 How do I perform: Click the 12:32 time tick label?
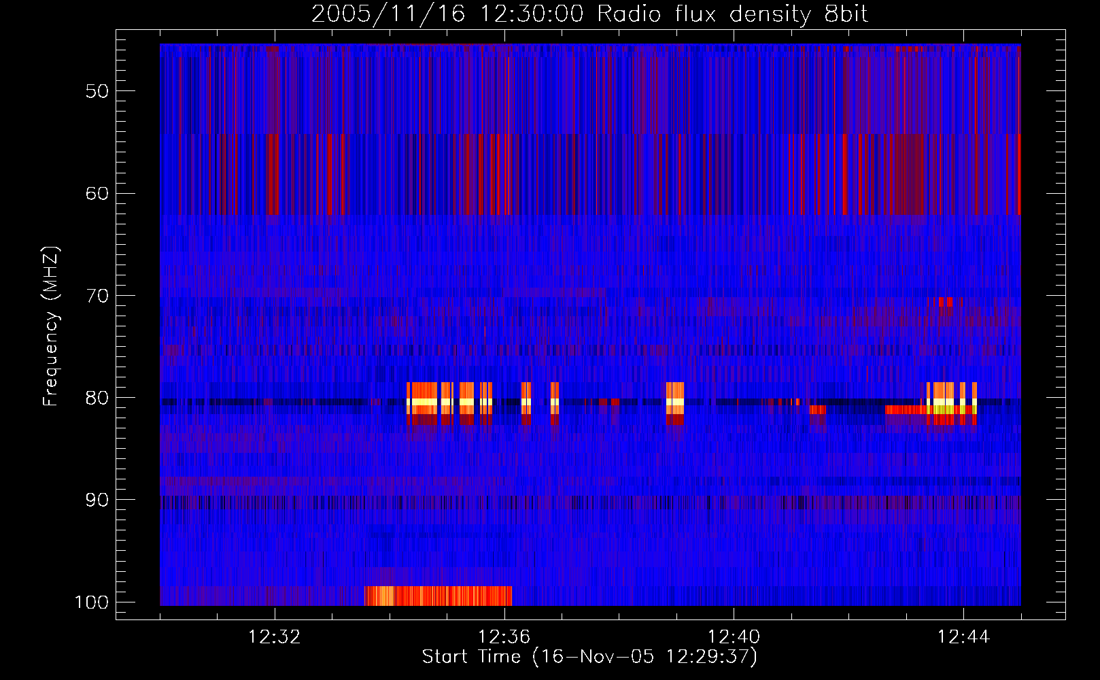(275, 637)
